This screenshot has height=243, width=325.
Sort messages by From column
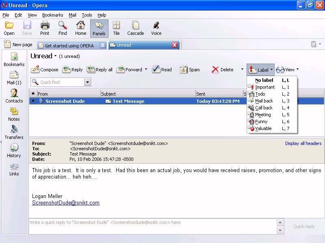(x=69, y=94)
